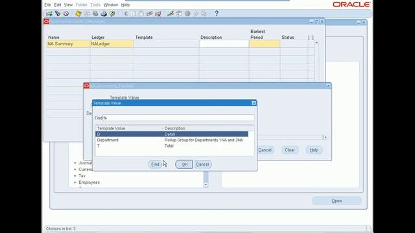Click the horizontal scroll right arrow in flexfield window
This screenshot has width=415, height=233.
pyautogui.click(x=326, y=137)
